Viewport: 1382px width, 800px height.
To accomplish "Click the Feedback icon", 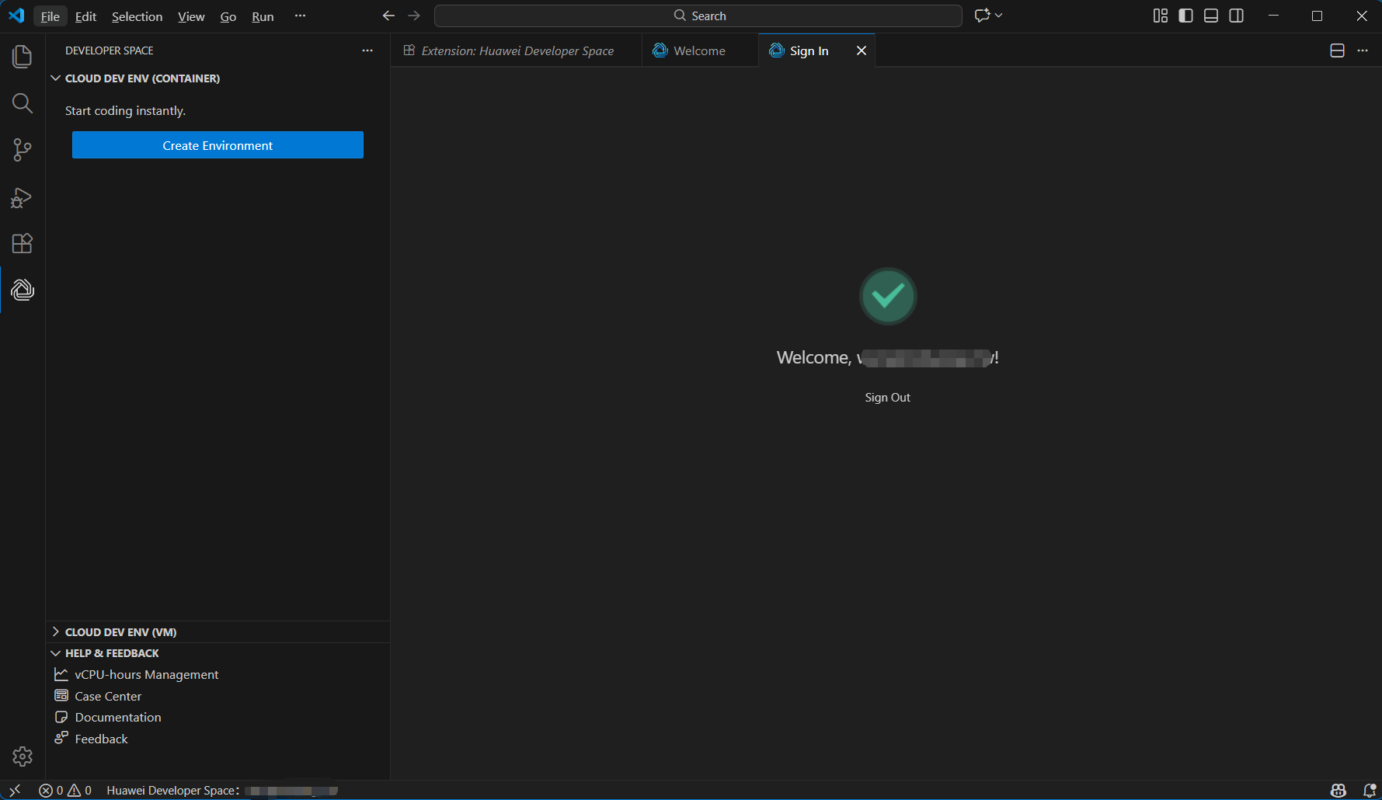I will 61,738.
